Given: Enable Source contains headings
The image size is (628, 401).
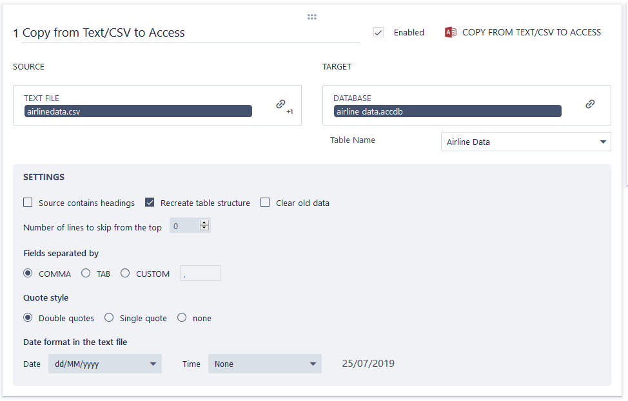Looking at the screenshot, I should pos(28,203).
